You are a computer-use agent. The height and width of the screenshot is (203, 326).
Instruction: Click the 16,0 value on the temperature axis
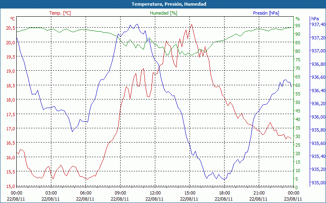point(11,158)
